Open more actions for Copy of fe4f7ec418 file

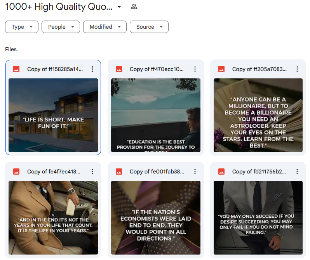92,172
